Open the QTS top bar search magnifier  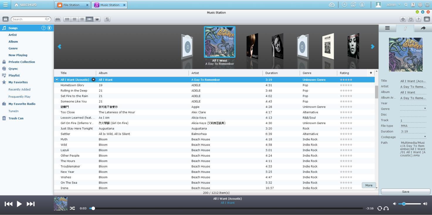pyautogui.click(x=406, y=5)
